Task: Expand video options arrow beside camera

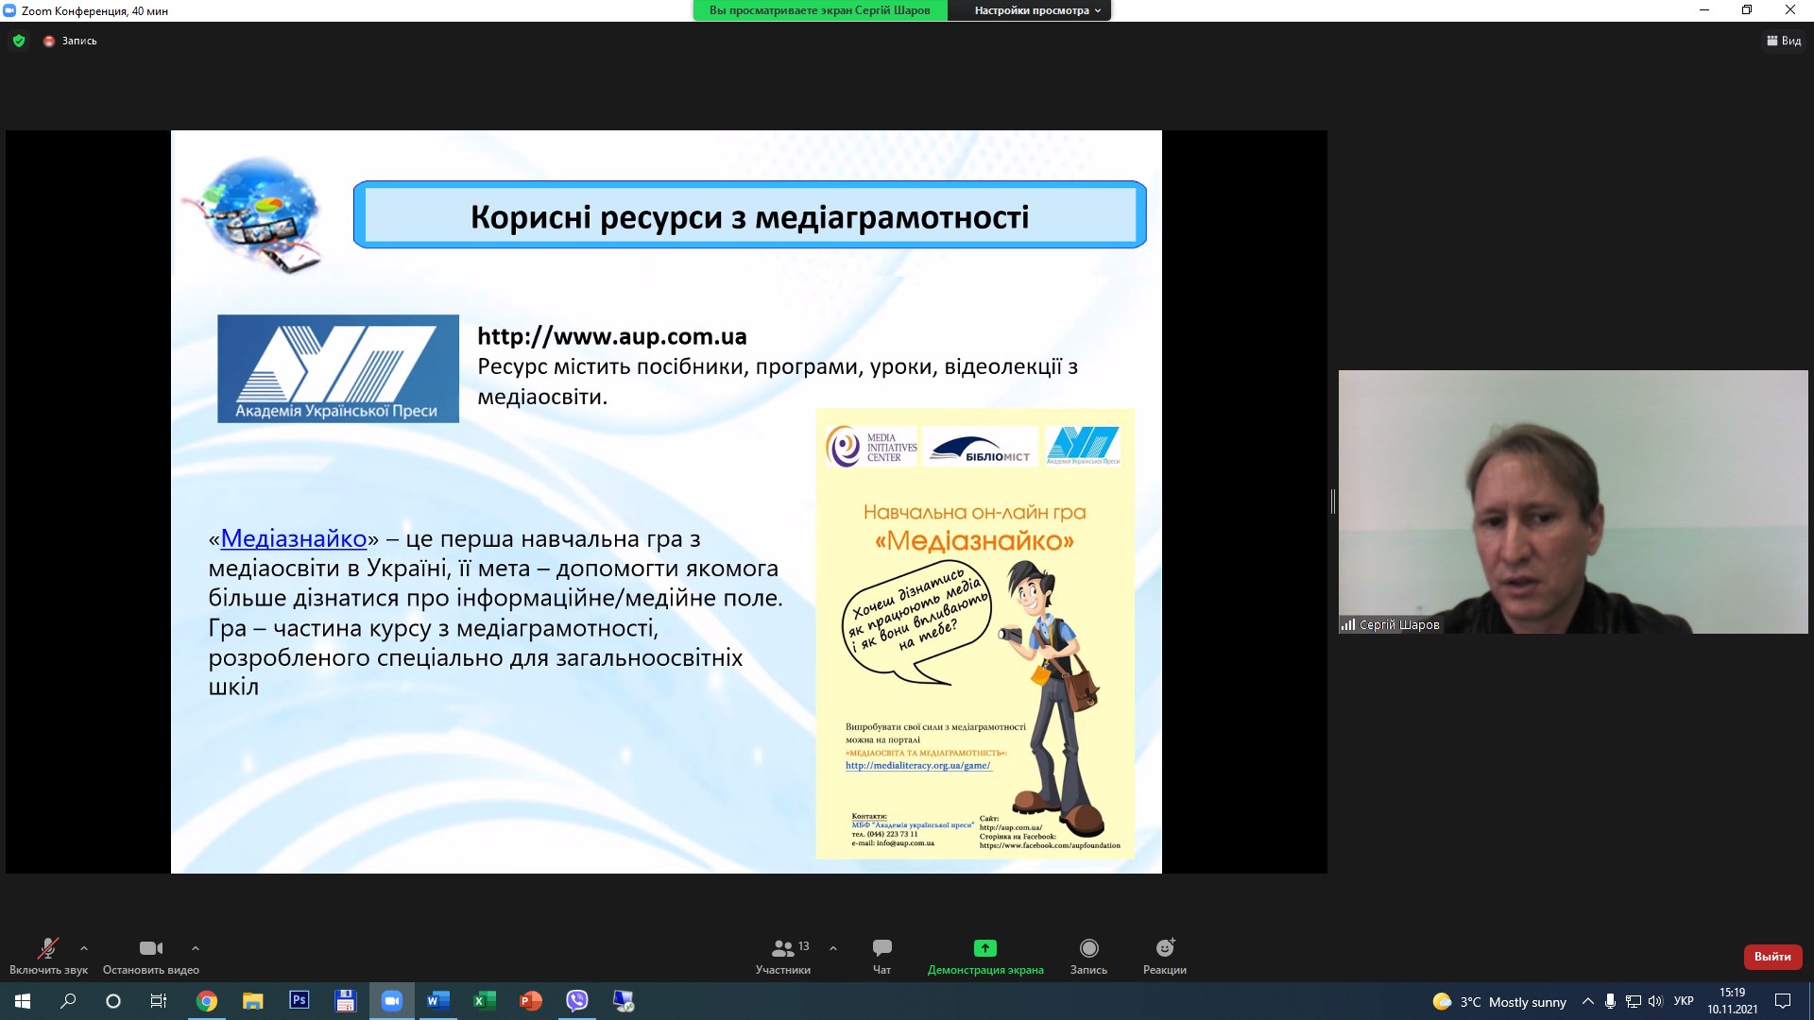Action: [x=196, y=948]
